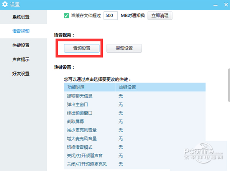This screenshot has width=230, height=171.
Task: Go to 热键设置 sidebar tab
Action: (x=23, y=45)
